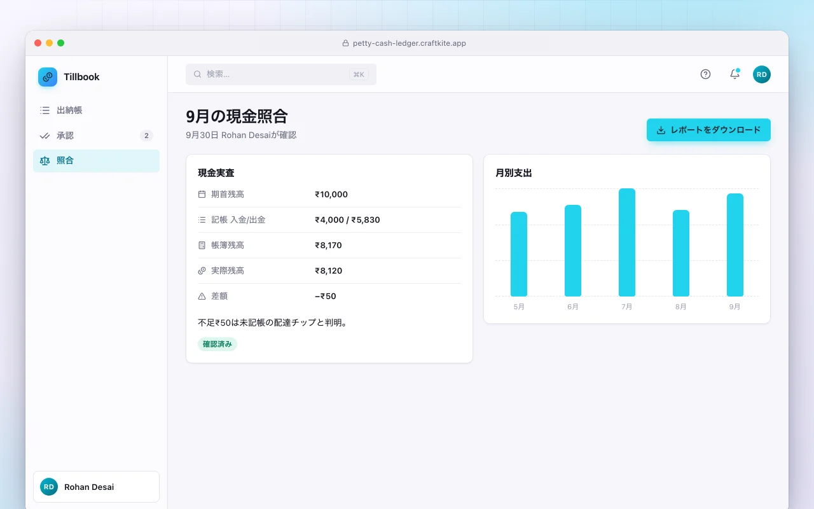Click the approvals badge showing 2
This screenshot has height=509, width=814.
146,136
